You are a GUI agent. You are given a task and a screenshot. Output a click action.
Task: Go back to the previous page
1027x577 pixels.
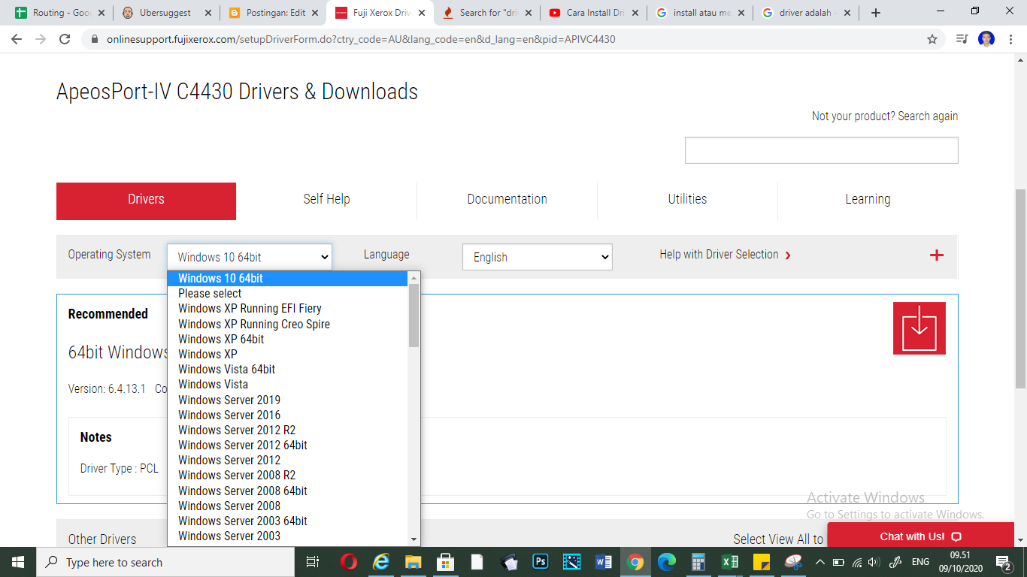pos(17,39)
